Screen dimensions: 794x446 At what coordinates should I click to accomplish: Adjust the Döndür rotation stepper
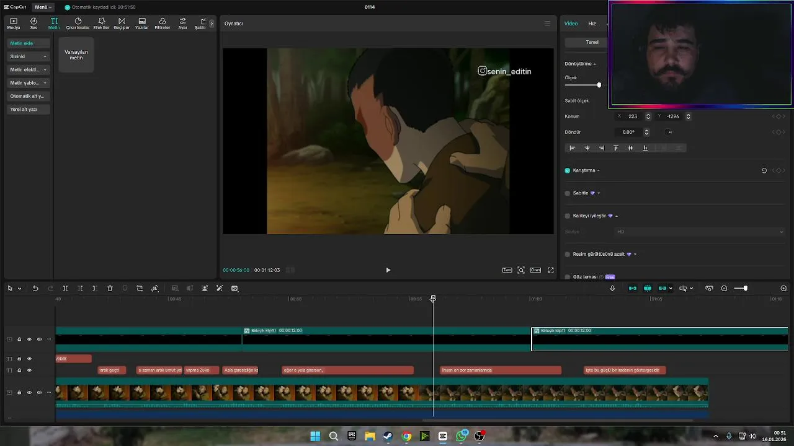(x=646, y=132)
